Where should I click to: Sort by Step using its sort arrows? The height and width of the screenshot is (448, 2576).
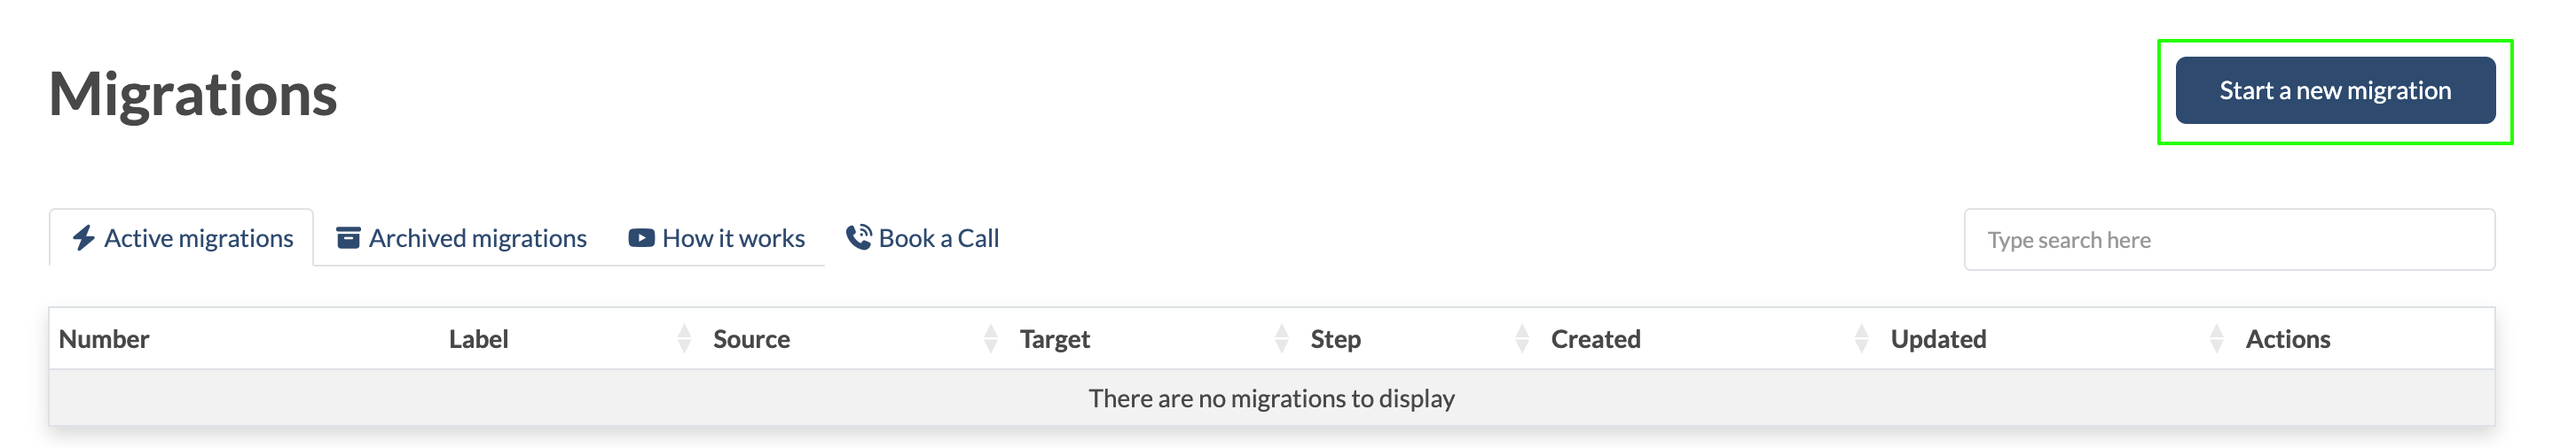coord(1521,339)
